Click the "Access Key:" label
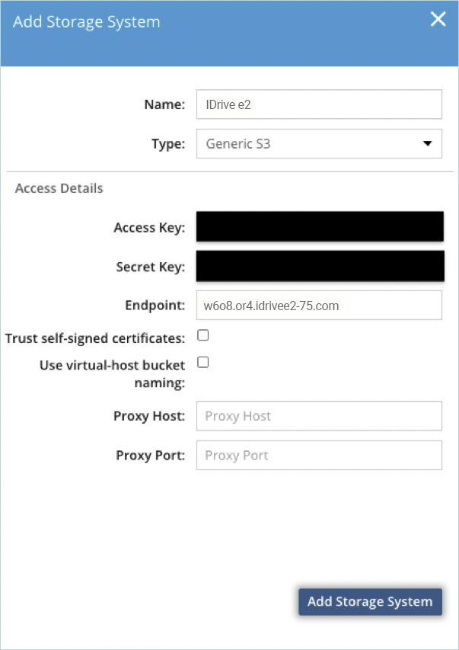The width and height of the screenshot is (459, 650). point(149,227)
